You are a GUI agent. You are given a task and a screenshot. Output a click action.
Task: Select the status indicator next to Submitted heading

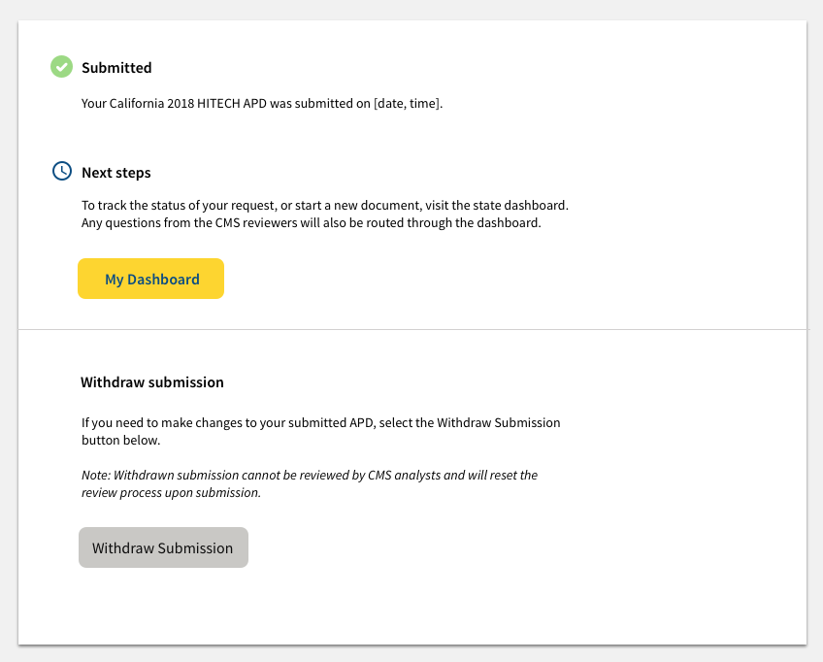[x=61, y=67]
